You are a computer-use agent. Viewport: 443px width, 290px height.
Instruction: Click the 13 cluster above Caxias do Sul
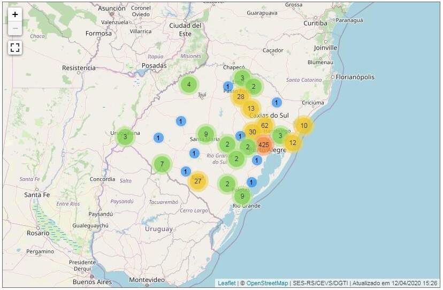251,109
